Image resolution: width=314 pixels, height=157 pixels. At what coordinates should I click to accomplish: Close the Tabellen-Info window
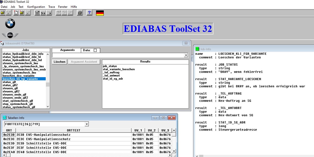(x=172, y=118)
